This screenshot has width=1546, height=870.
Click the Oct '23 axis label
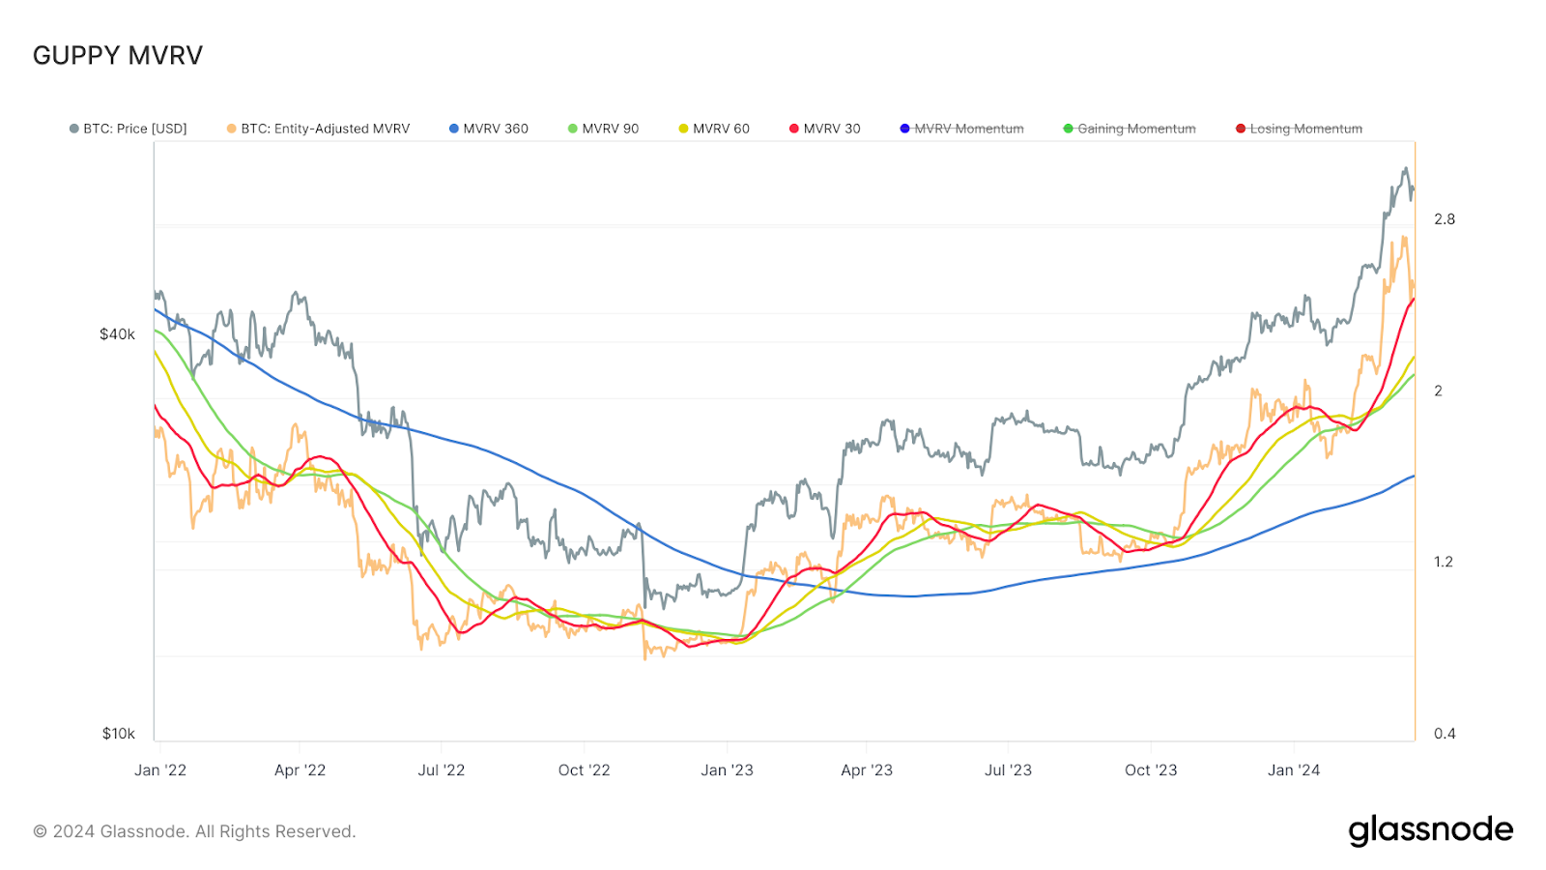tap(1151, 770)
